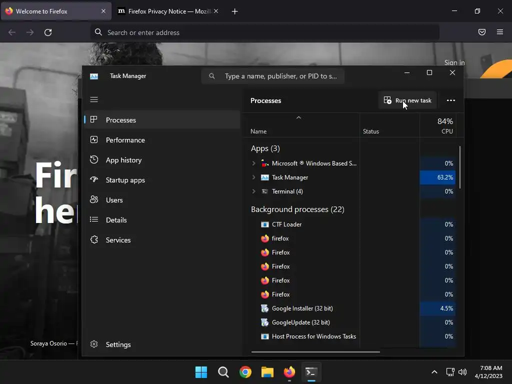Select Host Process for Windows Tasks row
The image size is (512, 384).
(x=349, y=336)
